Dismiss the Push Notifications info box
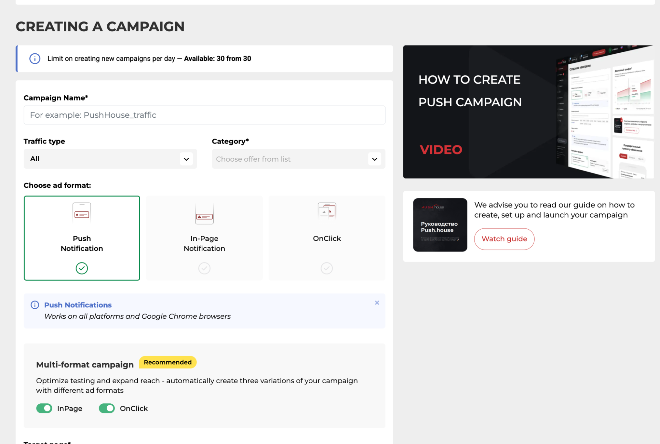 point(377,303)
